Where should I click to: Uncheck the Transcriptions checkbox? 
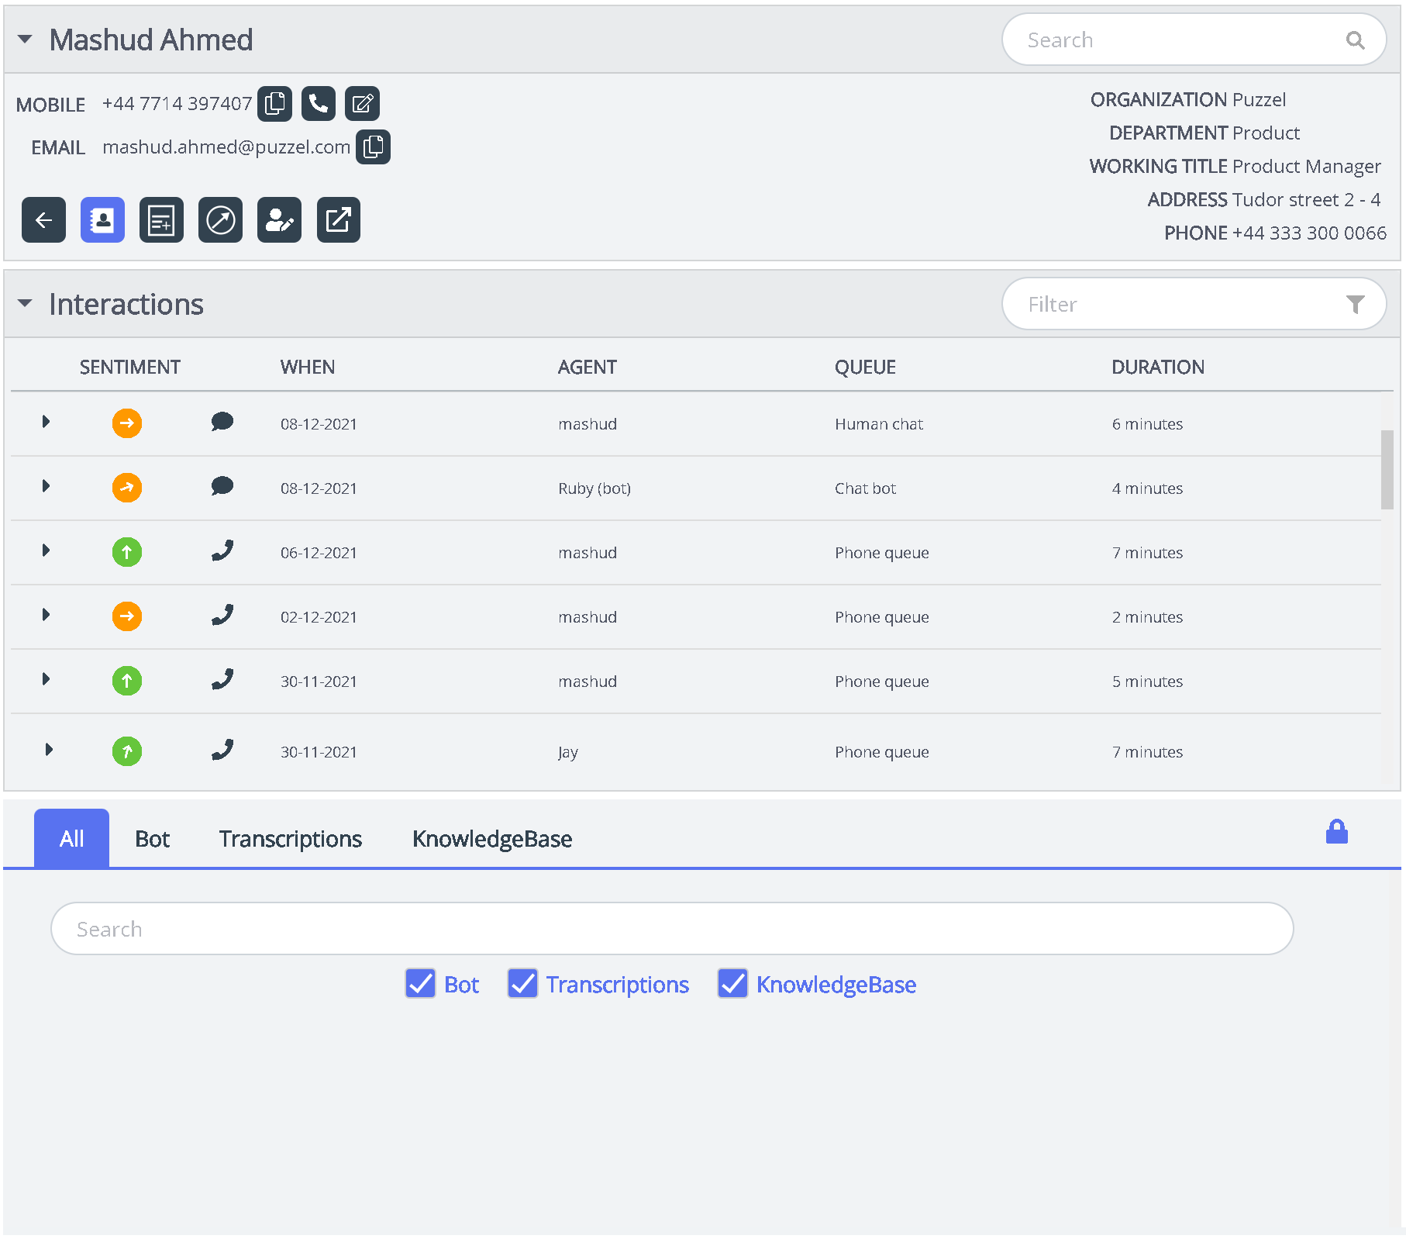coord(522,984)
